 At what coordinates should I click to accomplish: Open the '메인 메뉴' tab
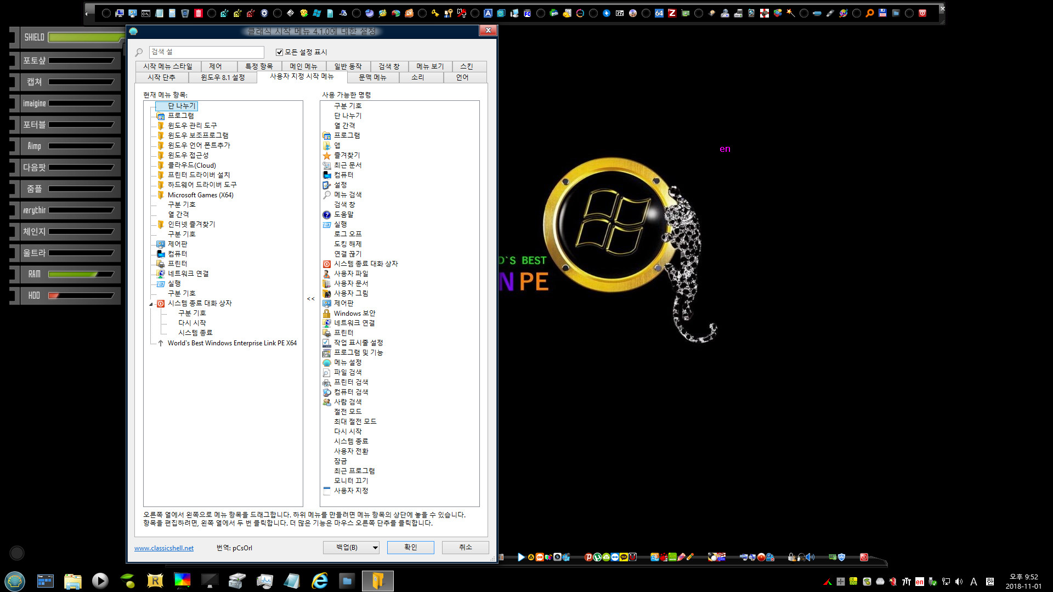[303, 66]
